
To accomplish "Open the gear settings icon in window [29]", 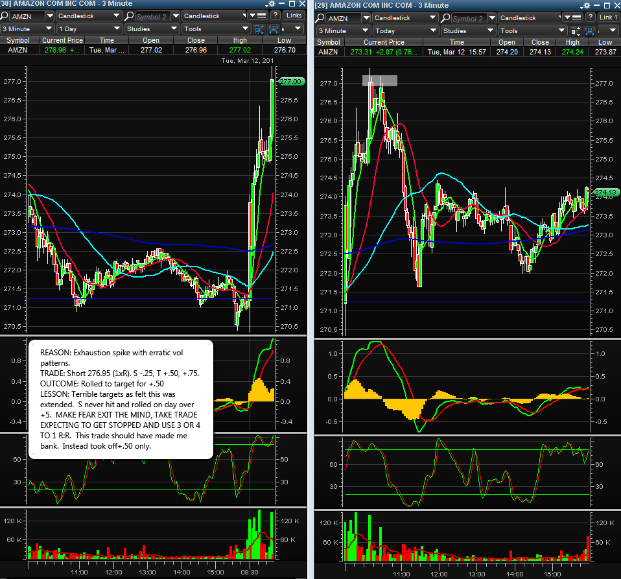I will click(x=586, y=6).
